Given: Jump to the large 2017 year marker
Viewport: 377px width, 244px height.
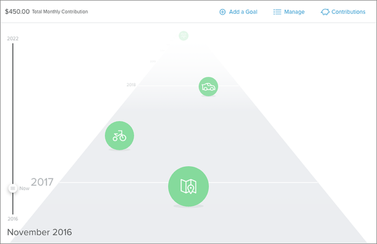Looking at the screenshot, I should coord(42,182).
